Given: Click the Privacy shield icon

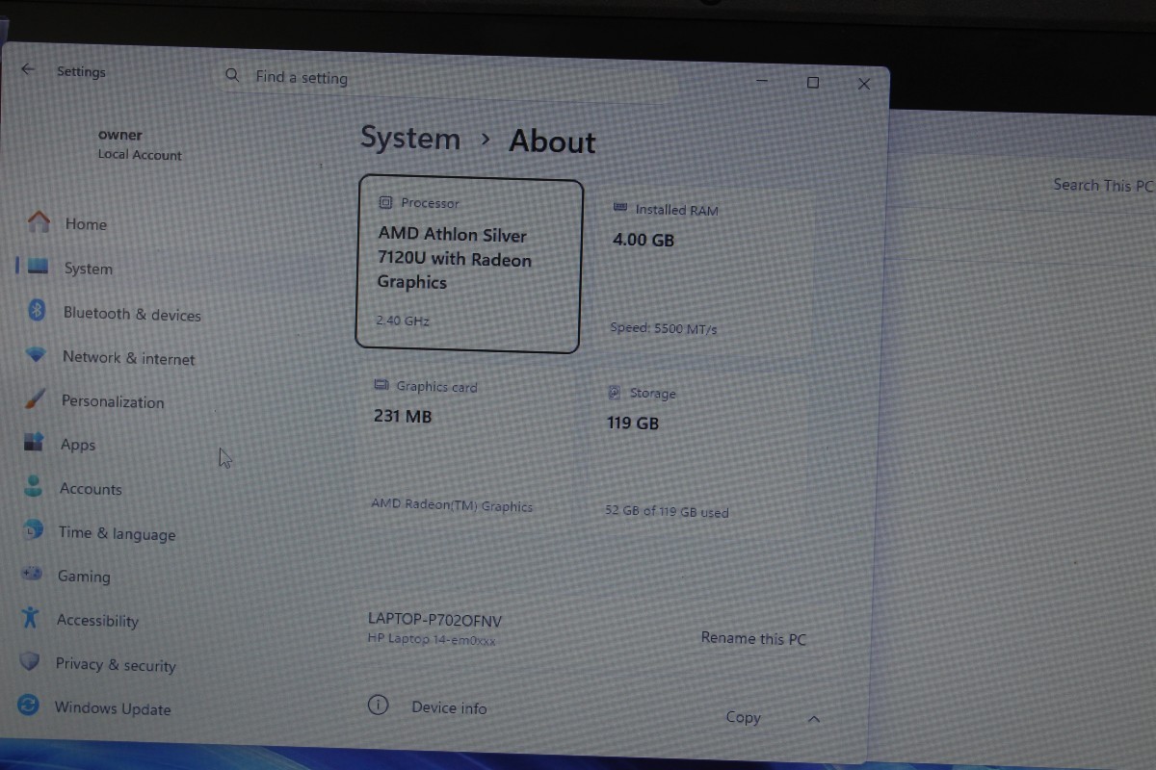Looking at the screenshot, I should [x=30, y=662].
